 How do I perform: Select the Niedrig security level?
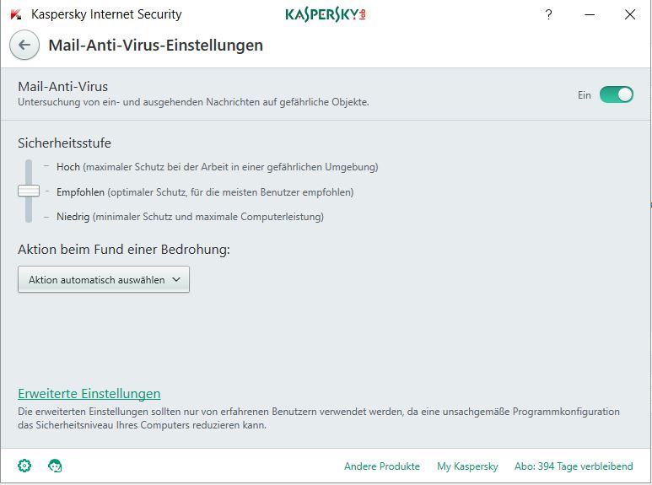[x=190, y=217]
